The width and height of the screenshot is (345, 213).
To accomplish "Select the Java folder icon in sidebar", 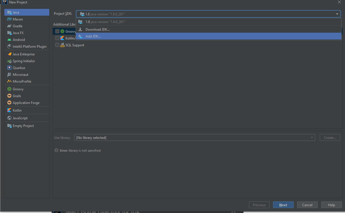I will (x=9, y=12).
